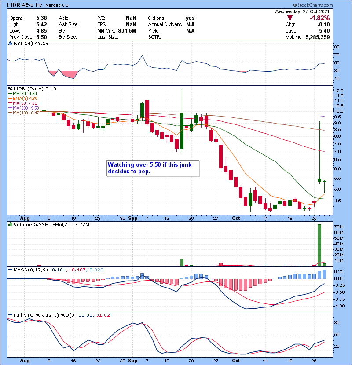The height and width of the screenshot is (365, 352).
Task: Click the SCTR label
Action: (154, 37)
